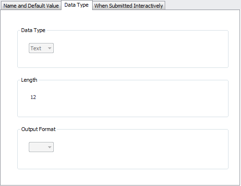
Task: Click blank space inside Data Type group
Action: tap(141, 49)
